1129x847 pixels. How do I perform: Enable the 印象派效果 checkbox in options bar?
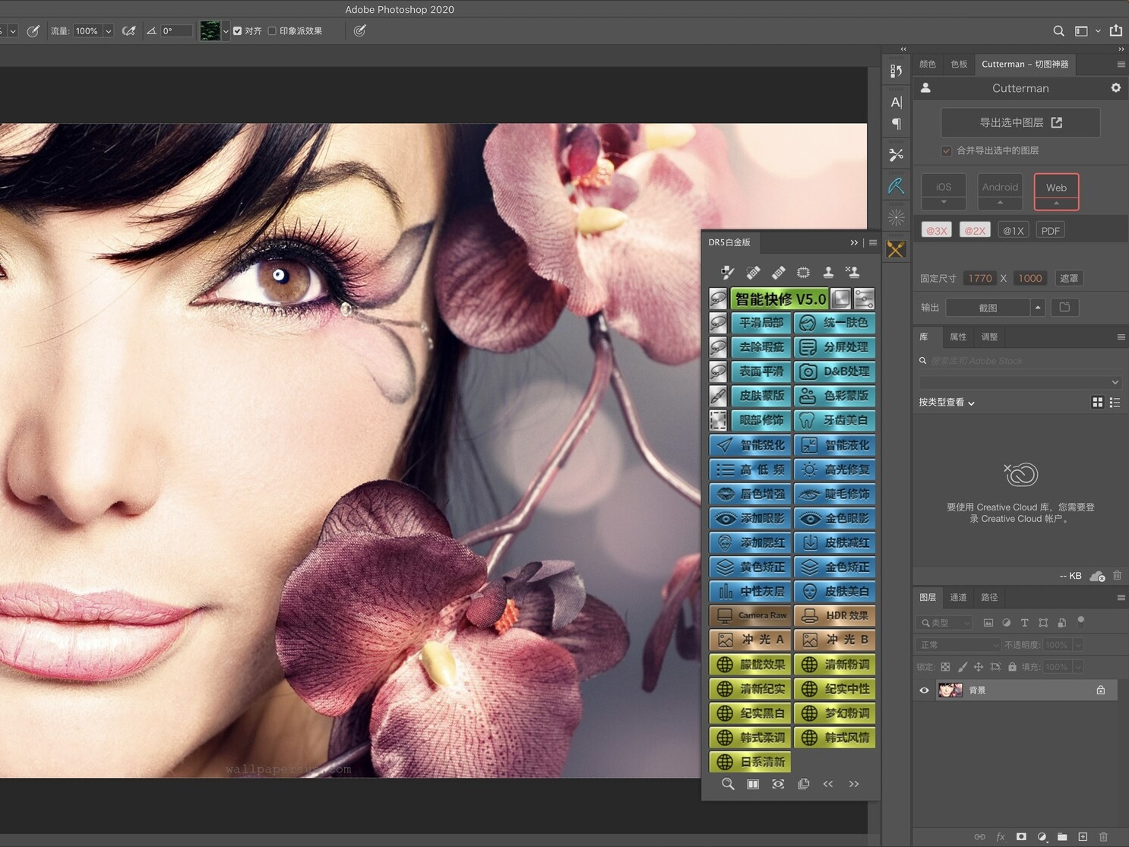pos(271,30)
